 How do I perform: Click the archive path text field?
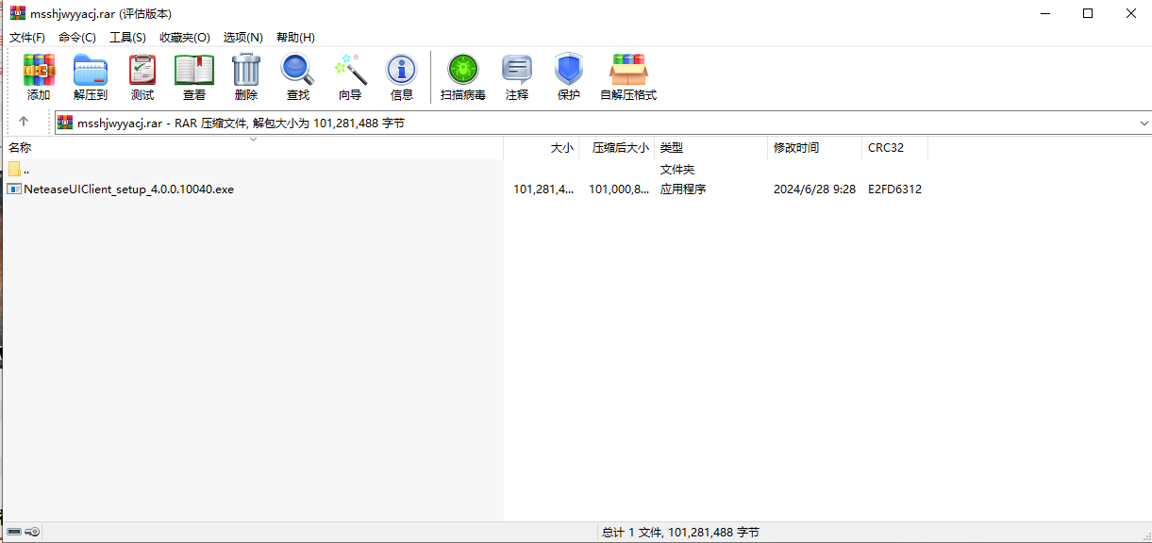pyautogui.click(x=604, y=123)
